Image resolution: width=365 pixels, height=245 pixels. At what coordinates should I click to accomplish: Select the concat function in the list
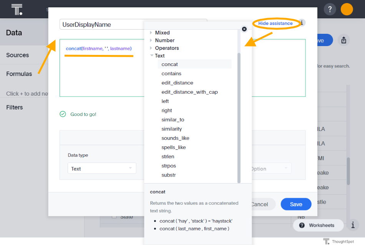click(171, 64)
